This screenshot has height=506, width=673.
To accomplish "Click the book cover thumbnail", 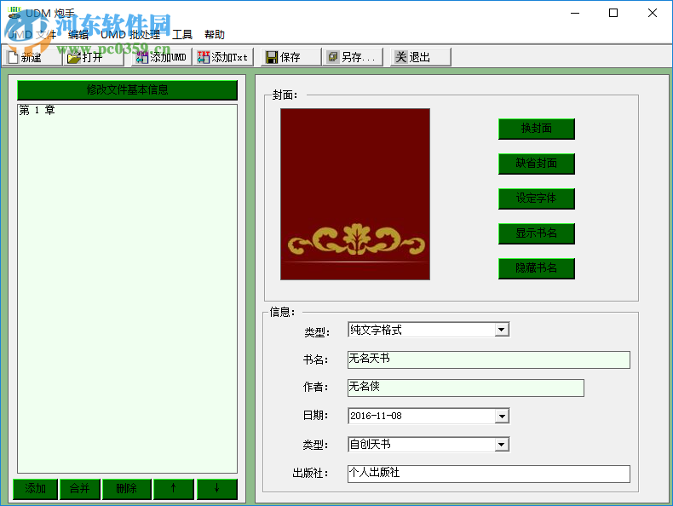I will click(355, 194).
